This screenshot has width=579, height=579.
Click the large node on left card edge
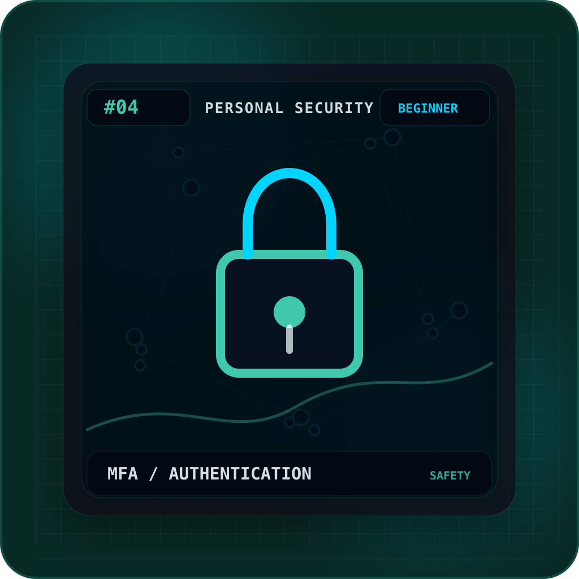click(x=135, y=337)
